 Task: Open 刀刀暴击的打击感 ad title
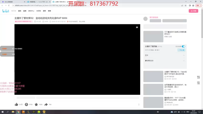[175, 33]
